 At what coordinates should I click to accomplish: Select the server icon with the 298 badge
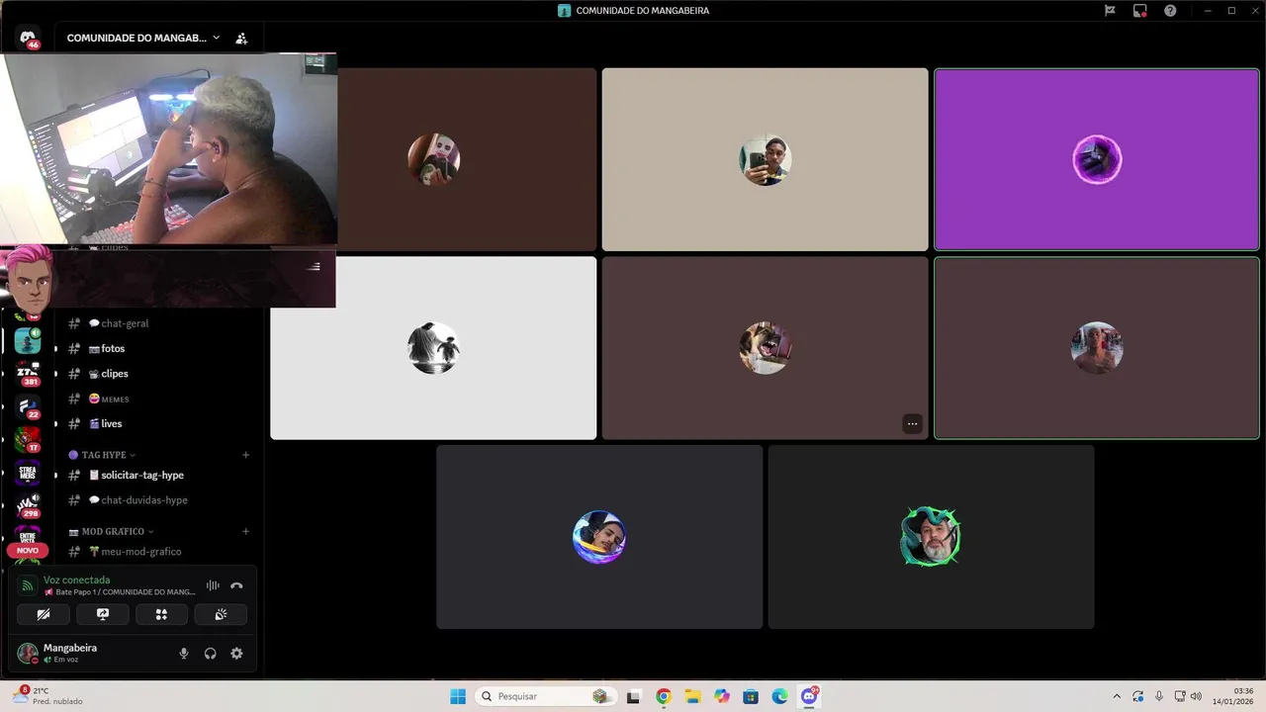28,505
